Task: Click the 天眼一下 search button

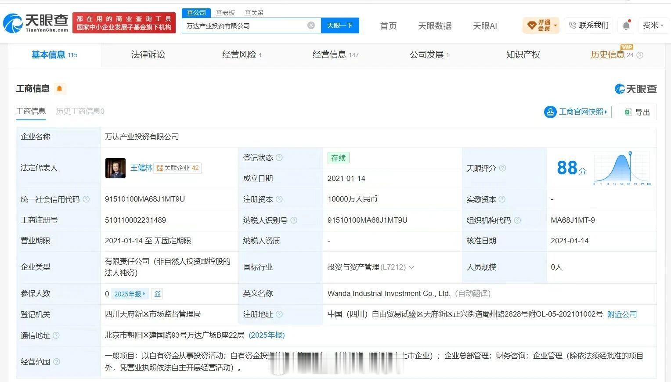Action: coord(340,25)
